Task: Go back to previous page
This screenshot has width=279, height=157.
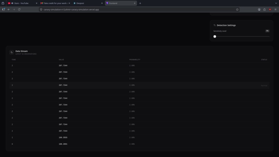Action: [9, 9]
